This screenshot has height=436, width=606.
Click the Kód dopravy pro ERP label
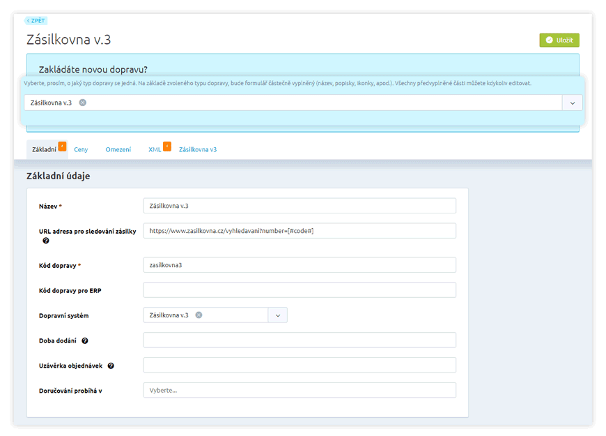[70, 290]
